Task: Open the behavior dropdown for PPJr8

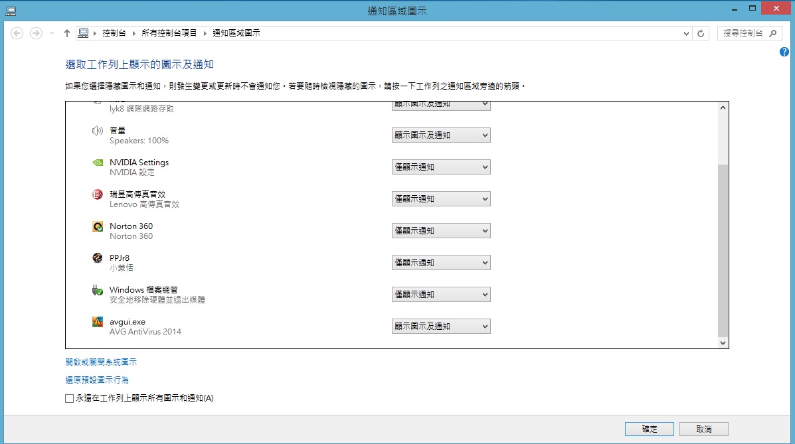Action: pyautogui.click(x=441, y=263)
